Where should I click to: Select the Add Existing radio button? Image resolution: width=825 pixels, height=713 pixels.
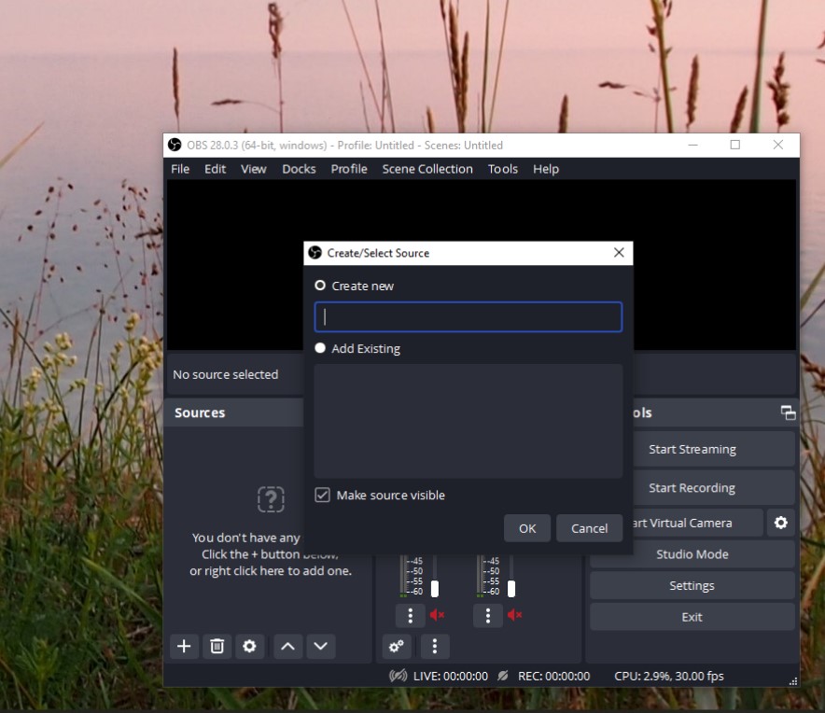point(320,348)
